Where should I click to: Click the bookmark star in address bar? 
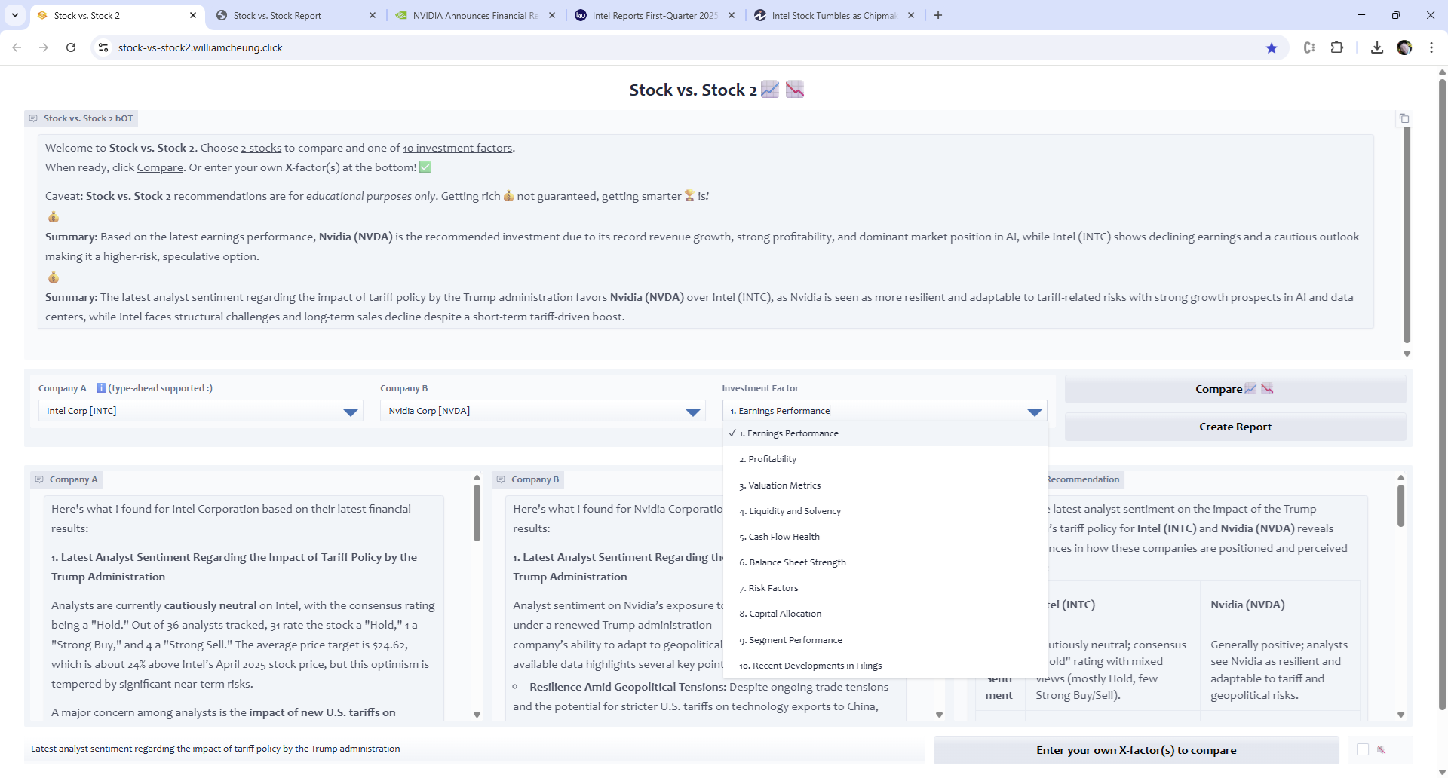tap(1272, 48)
